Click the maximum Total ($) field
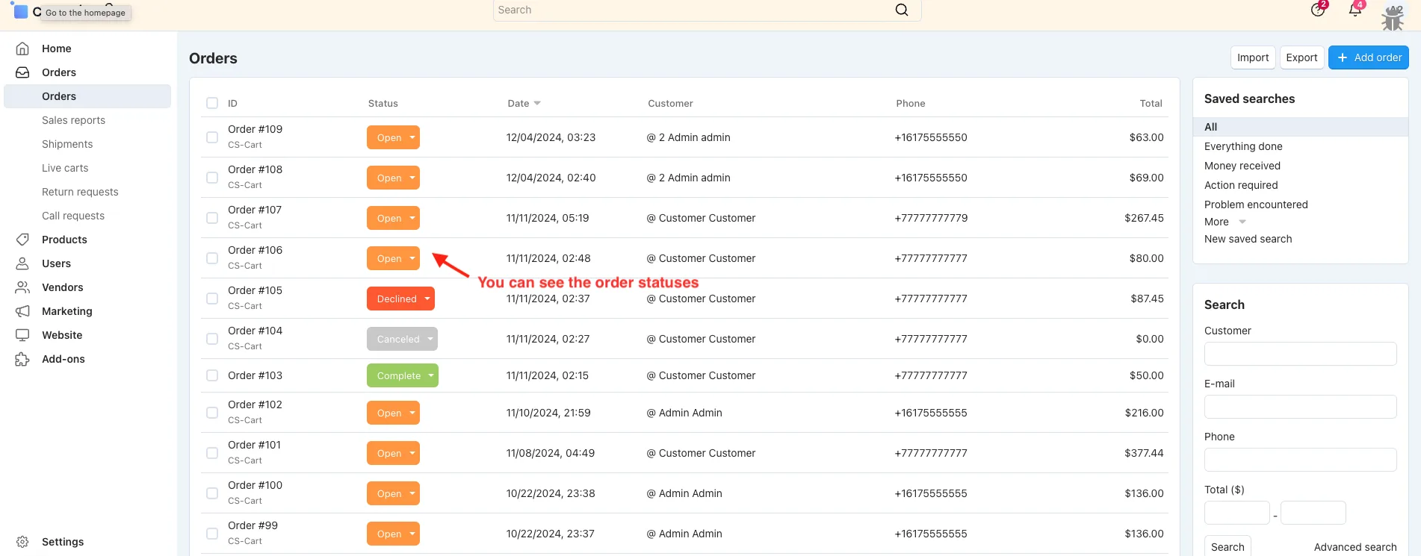This screenshot has height=556, width=1421. pos(1313,513)
